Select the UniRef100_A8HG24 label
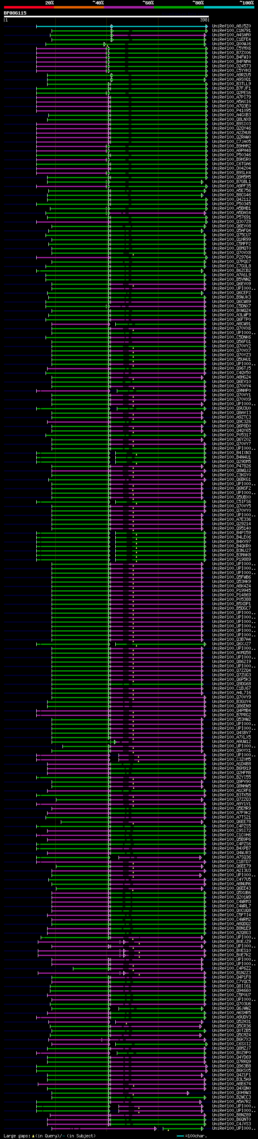This screenshot has height=1139, width=258. (x=231, y=377)
